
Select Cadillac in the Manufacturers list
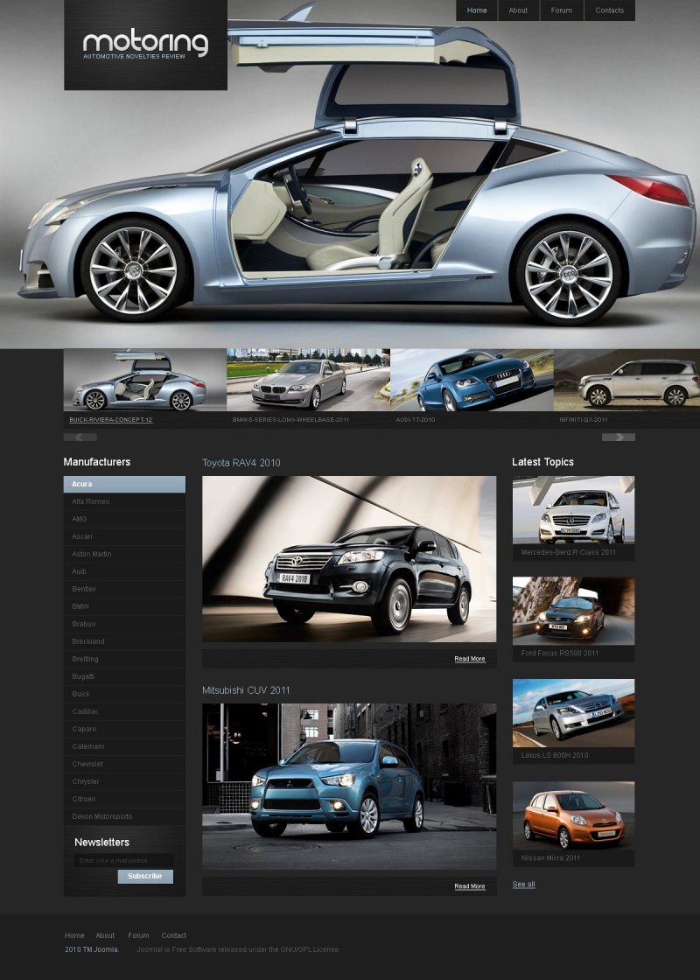124,712
